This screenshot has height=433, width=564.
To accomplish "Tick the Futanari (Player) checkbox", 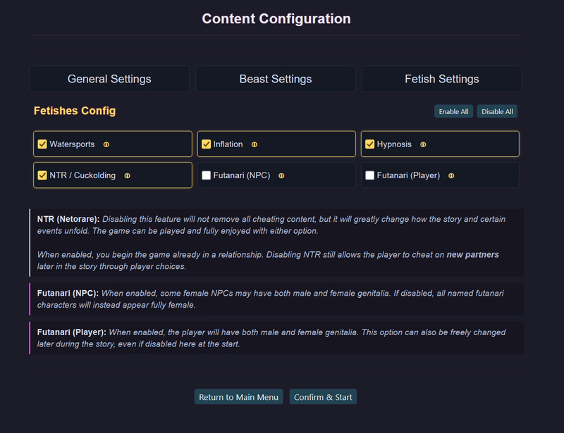I will [370, 175].
